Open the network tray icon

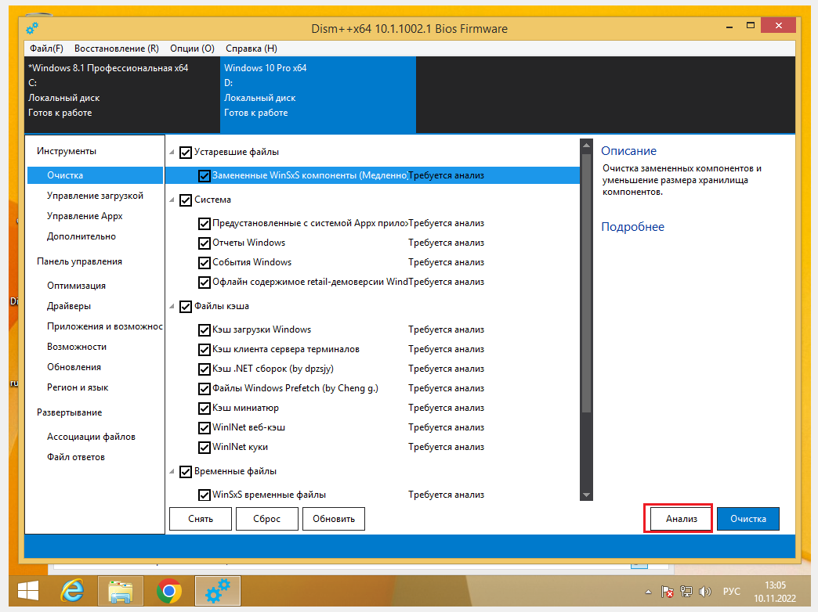tap(686, 592)
